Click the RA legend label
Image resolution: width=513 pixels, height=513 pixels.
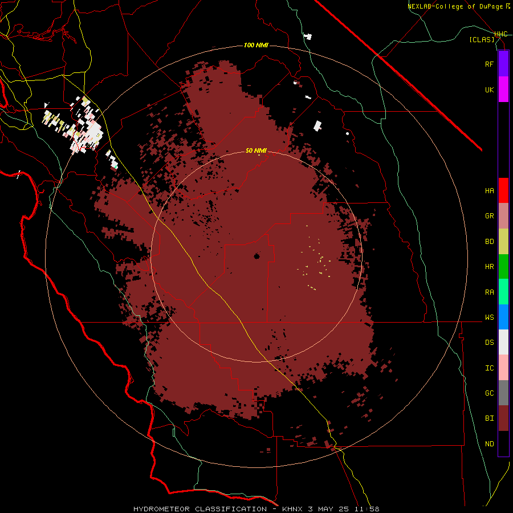pos(489,292)
